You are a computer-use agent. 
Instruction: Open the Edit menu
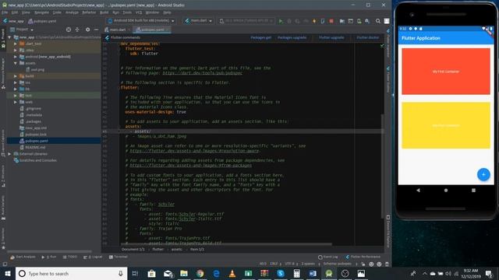tap(15, 12)
